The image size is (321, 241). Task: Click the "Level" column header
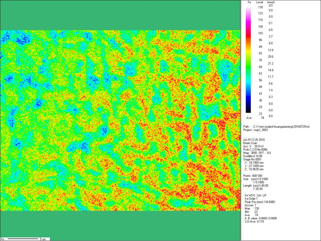pyautogui.click(x=260, y=2)
